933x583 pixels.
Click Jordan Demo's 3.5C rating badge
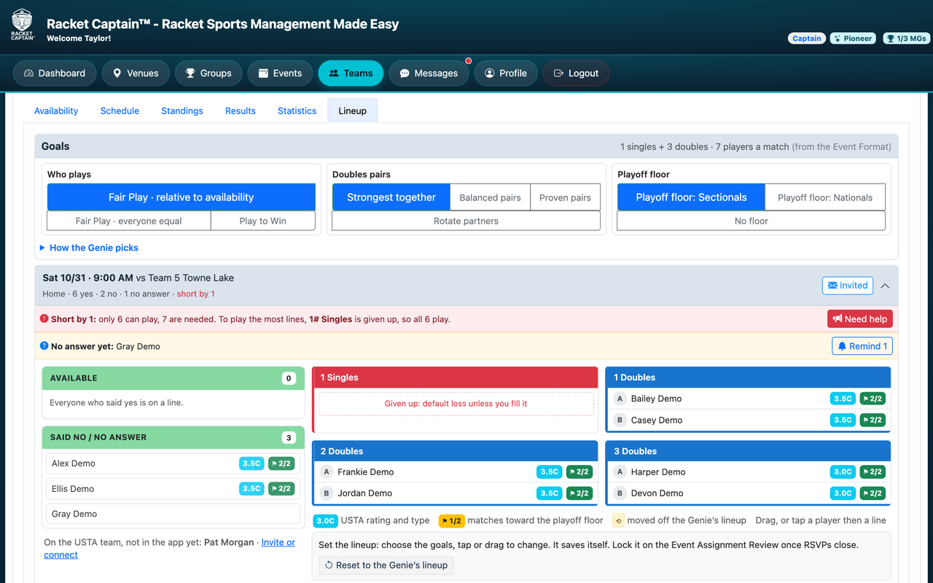click(x=550, y=493)
